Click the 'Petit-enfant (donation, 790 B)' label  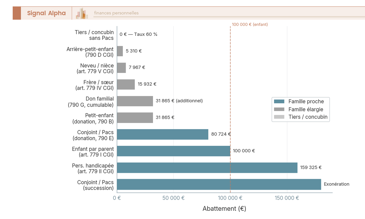pos(93,118)
